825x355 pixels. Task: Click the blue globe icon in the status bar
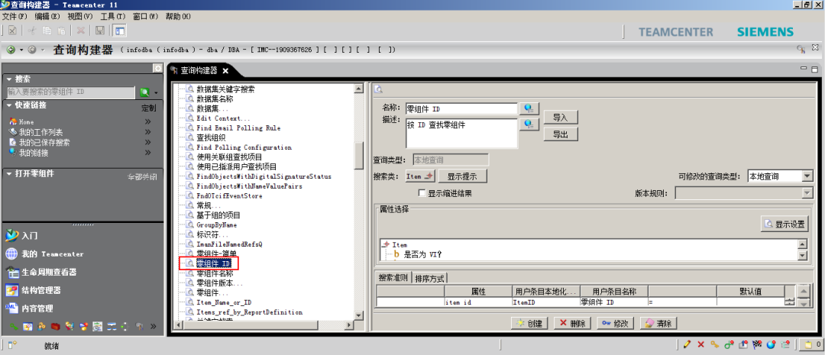click(771, 344)
